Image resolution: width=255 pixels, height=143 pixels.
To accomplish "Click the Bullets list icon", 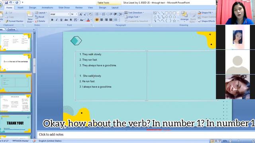I will click(98, 14).
